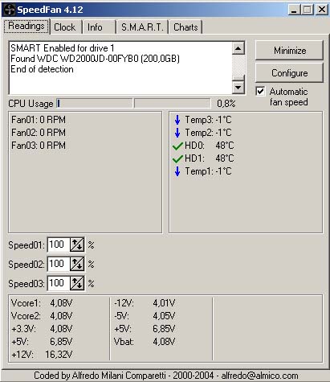Click the Vbat 4,08V voltage reading
This screenshot has width=330, height=382.
pos(145,342)
